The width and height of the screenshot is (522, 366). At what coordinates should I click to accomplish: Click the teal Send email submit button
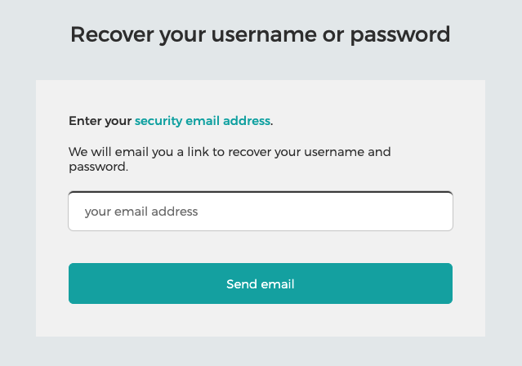tap(260, 283)
